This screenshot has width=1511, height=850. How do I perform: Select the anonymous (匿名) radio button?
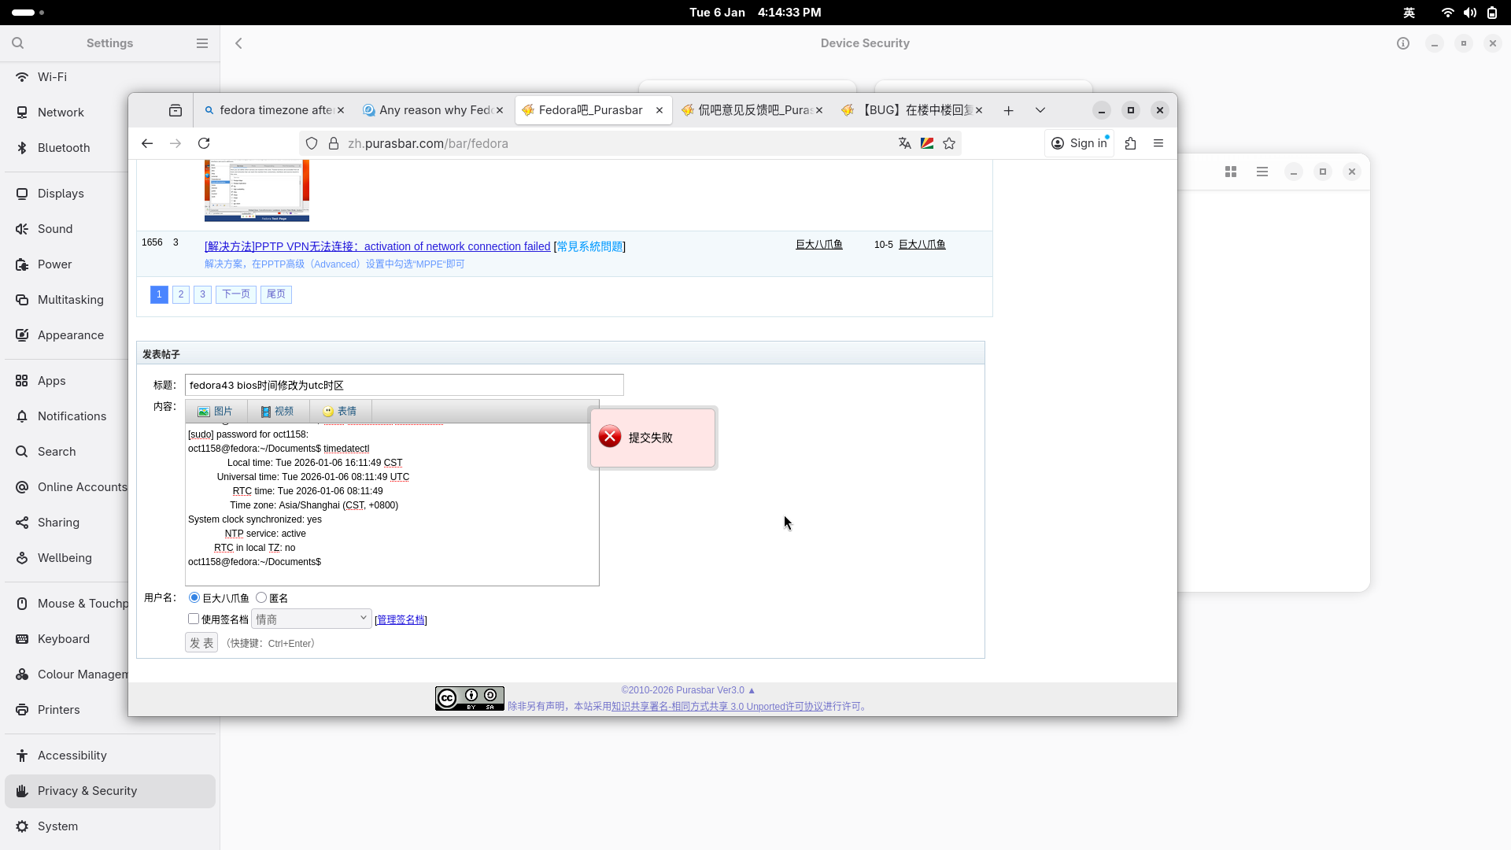click(x=261, y=598)
